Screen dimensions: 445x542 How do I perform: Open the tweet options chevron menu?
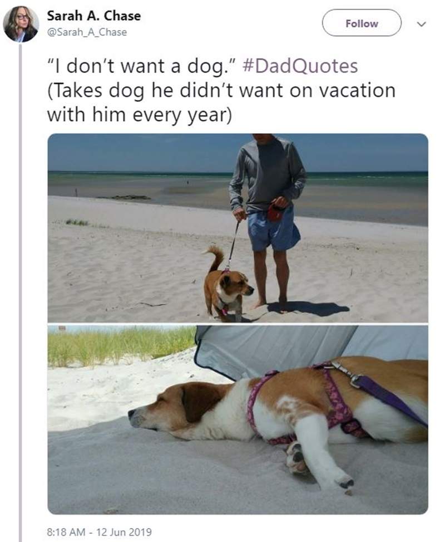[x=421, y=24]
